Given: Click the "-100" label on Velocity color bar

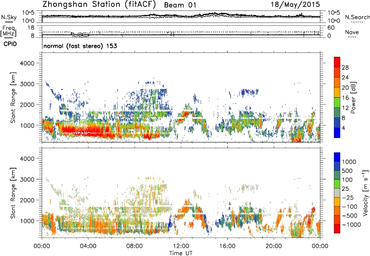Looking at the screenshot, I should point(349,207).
